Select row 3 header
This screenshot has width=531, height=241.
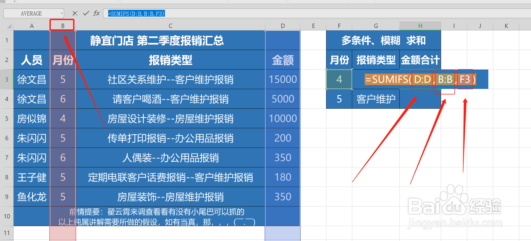pyautogui.click(x=7, y=79)
